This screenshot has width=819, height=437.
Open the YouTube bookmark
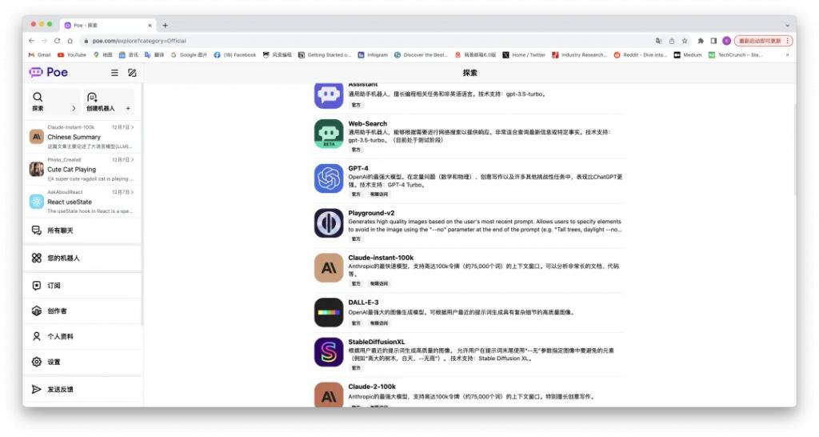click(72, 55)
